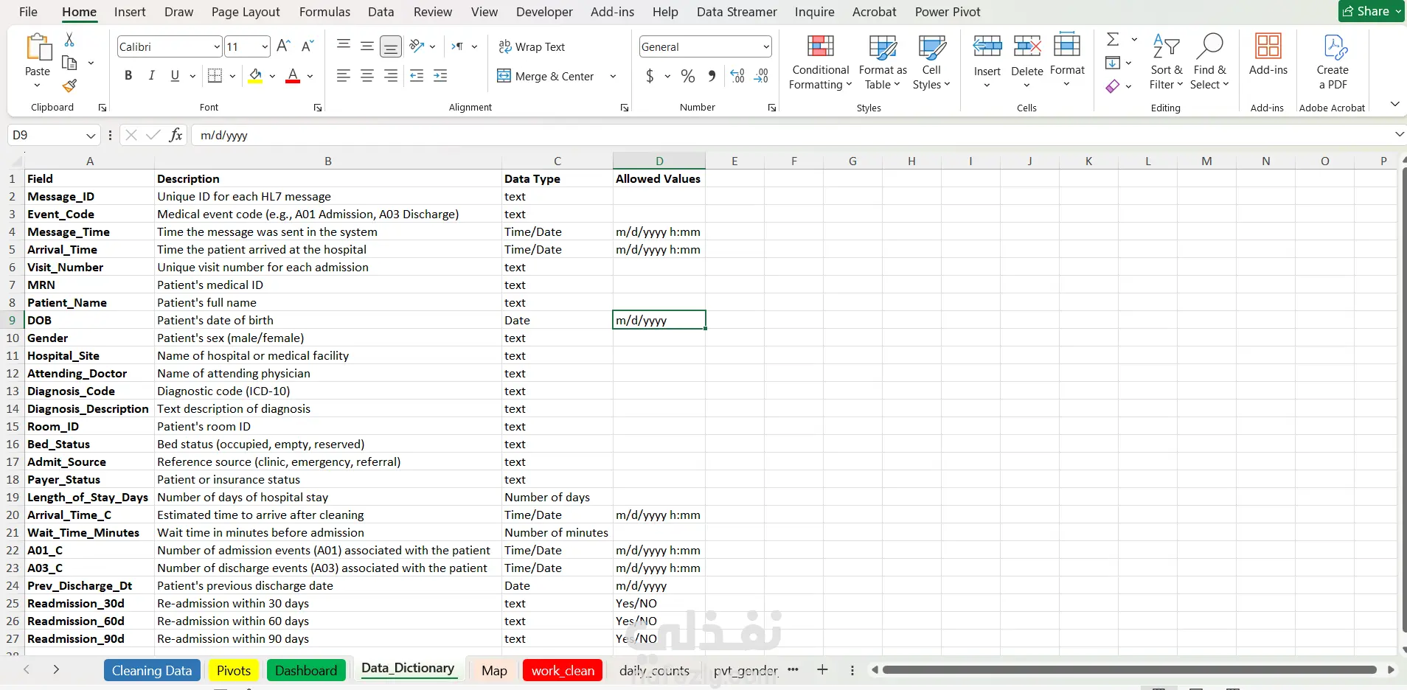The image size is (1407, 690).
Task: Click the AutoSum sigma icon
Action: point(1114,40)
